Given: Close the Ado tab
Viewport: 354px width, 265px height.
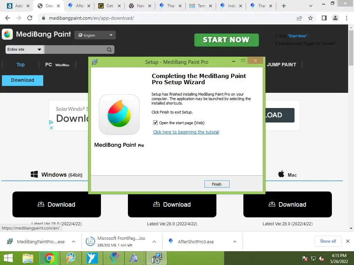Looking at the screenshot, I should point(28,6).
